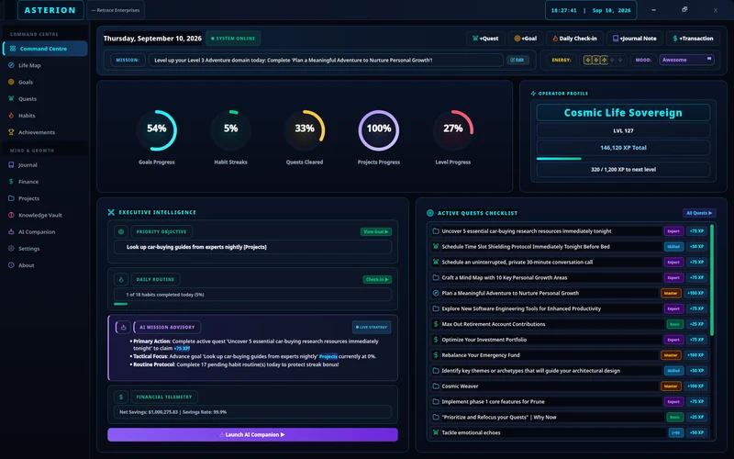734x459 pixels.
Task: Click the Priority Objective circle icon
Action: (121, 231)
